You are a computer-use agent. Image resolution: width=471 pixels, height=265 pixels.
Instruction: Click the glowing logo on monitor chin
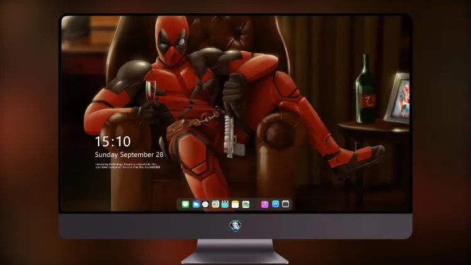235,226
